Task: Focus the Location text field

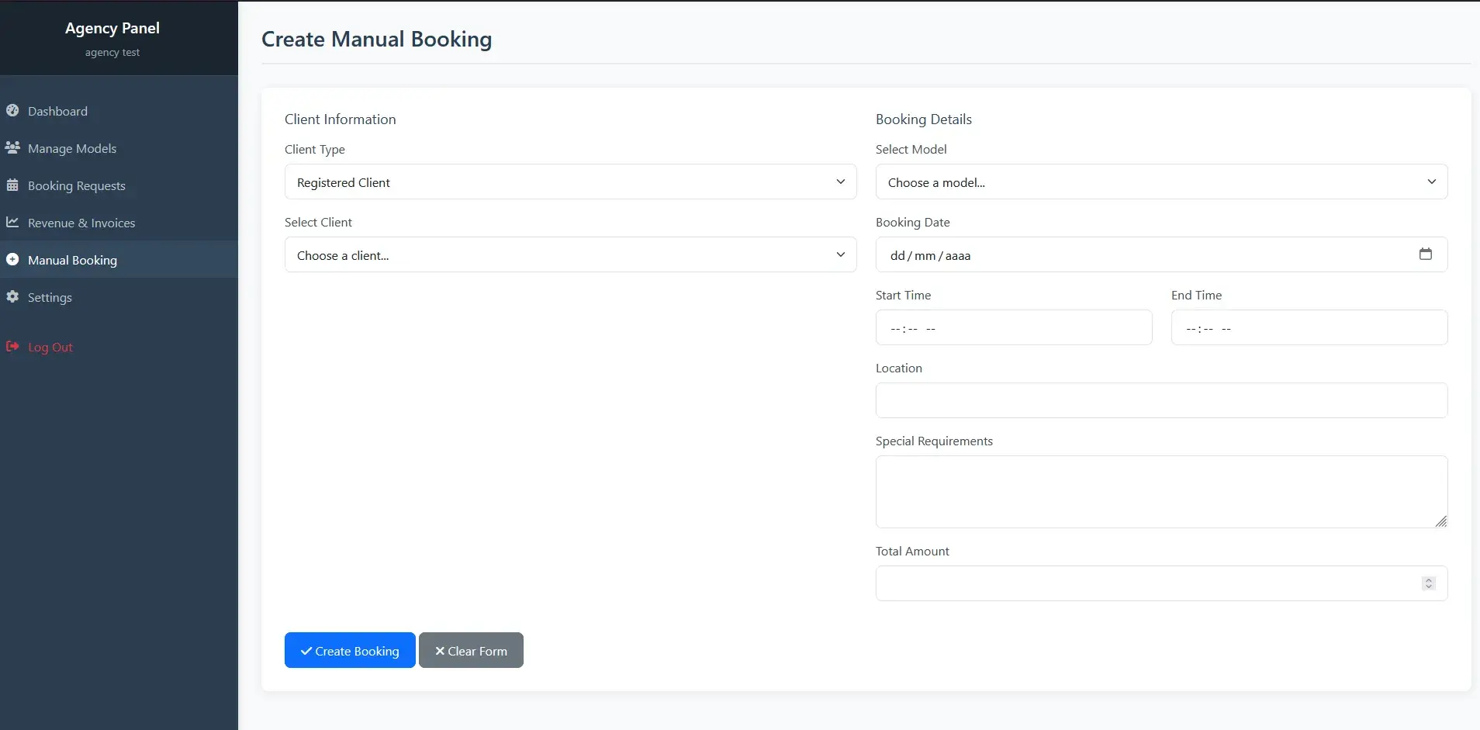Action: pos(1160,401)
